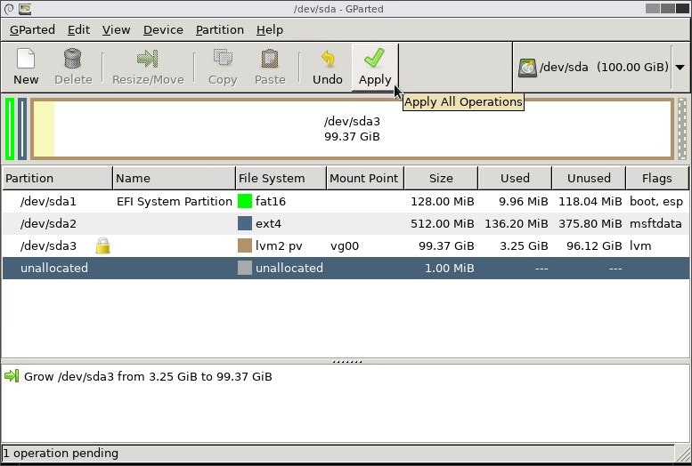Sort by Partition column header
Image resolution: width=692 pixels, height=466 pixels.
[57, 178]
